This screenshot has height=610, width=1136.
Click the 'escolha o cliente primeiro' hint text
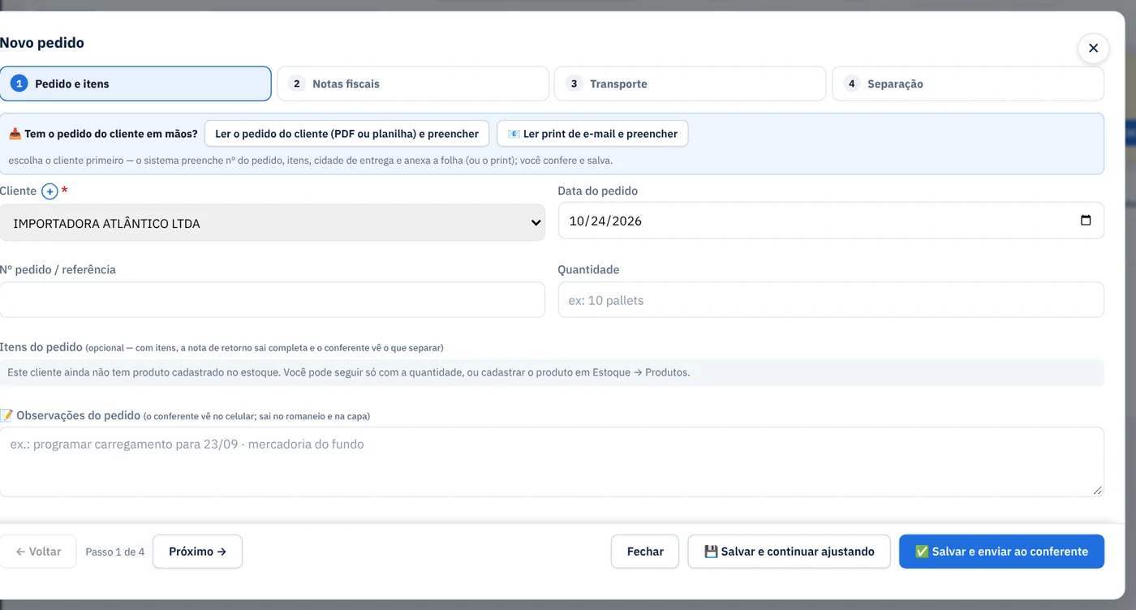[311, 161]
